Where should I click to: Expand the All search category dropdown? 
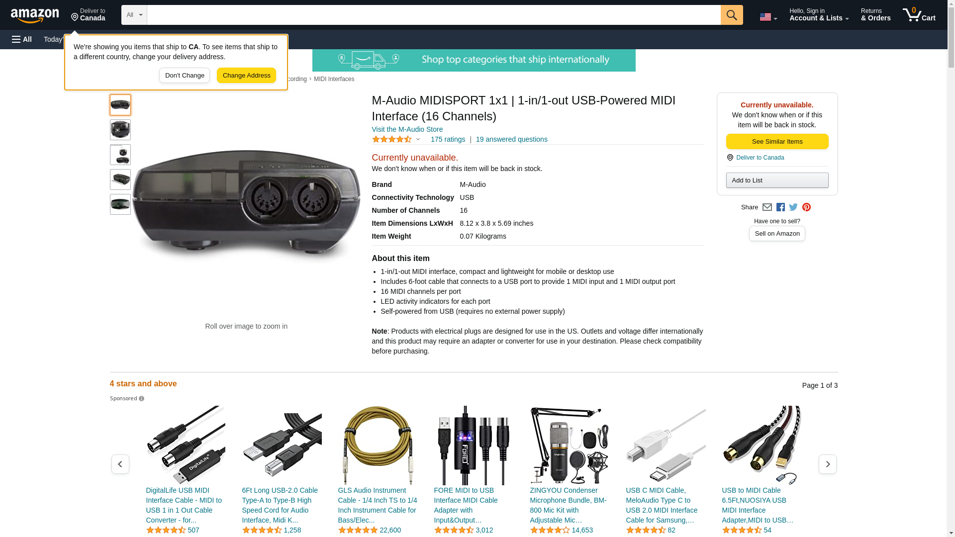click(134, 15)
